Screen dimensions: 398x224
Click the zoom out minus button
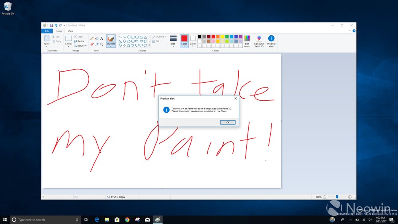324,197
